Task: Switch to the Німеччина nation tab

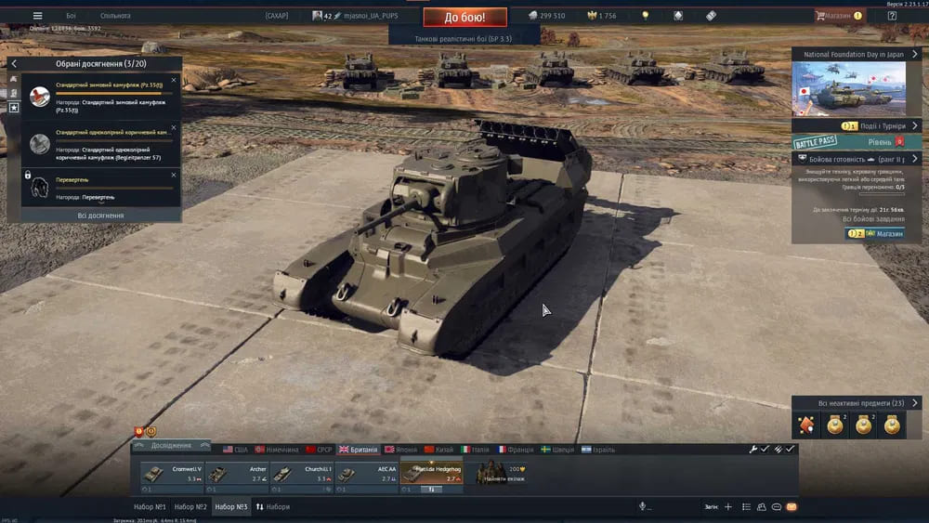Action: (x=277, y=450)
